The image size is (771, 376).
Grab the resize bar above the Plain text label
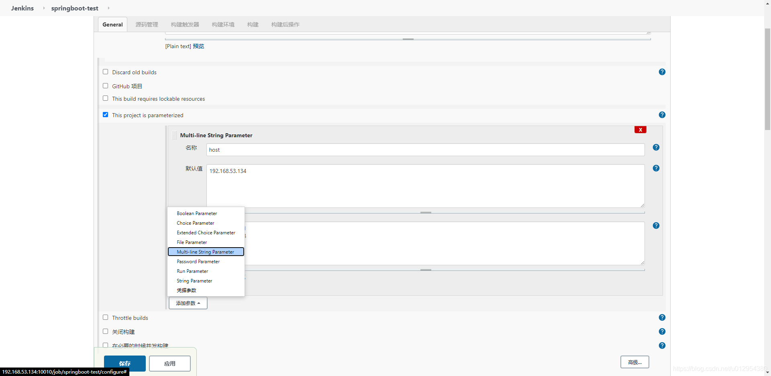click(x=408, y=39)
